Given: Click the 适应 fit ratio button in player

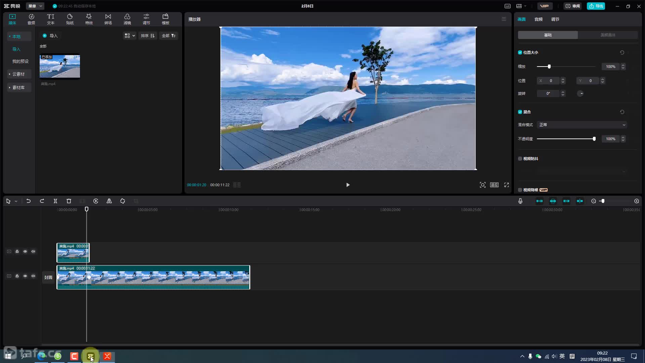Looking at the screenshot, I should pos(494,185).
